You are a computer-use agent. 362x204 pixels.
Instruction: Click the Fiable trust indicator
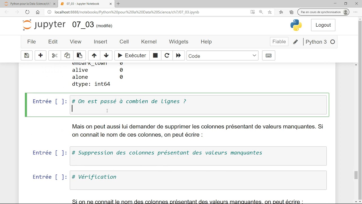(279, 42)
